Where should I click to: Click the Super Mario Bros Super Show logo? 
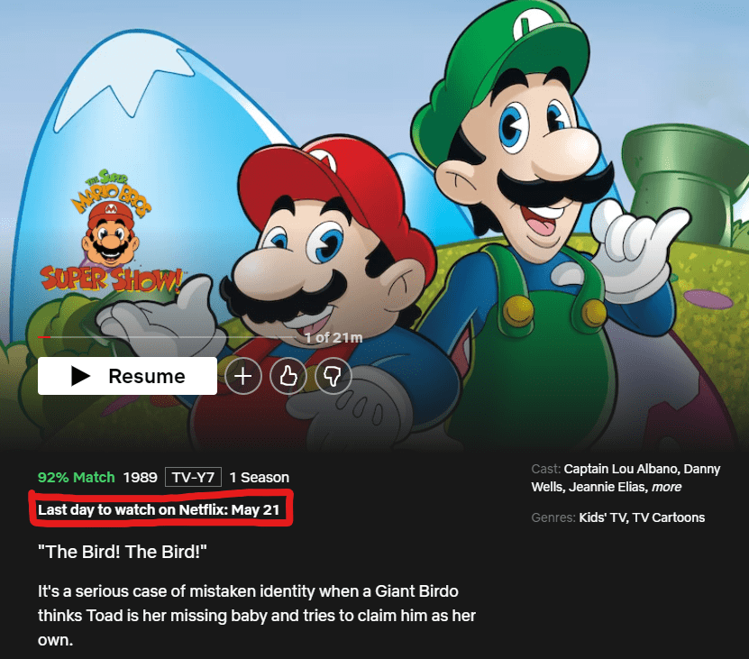(112, 230)
